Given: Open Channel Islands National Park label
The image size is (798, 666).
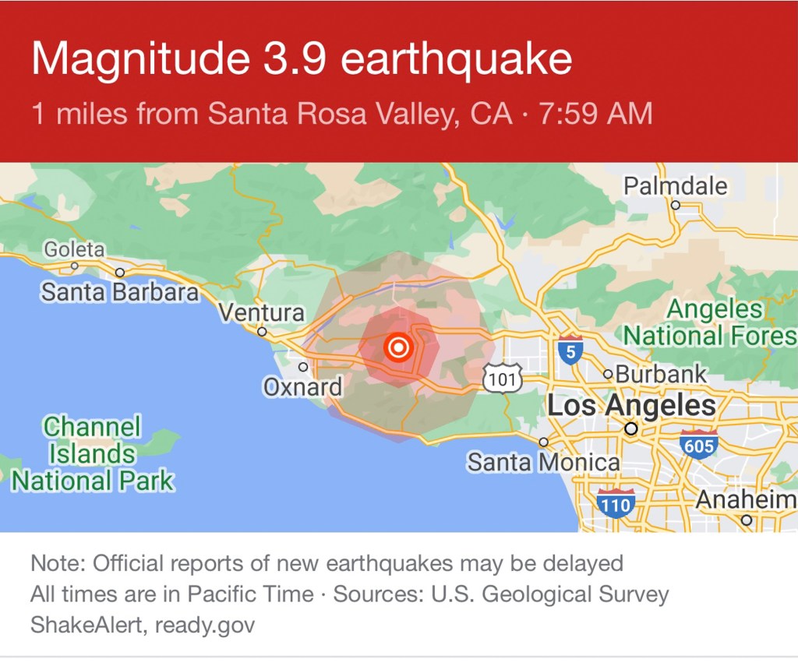Looking at the screenshot, I should [x=93, y=453].
